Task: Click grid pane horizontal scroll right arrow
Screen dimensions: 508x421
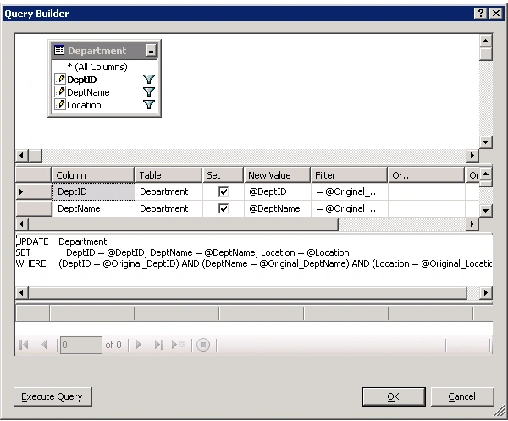Action: click(472, 224)
